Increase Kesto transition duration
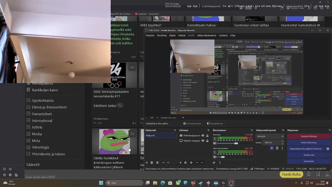The height and width of the screenshot is (187, 332). click(x=282, y=142)
